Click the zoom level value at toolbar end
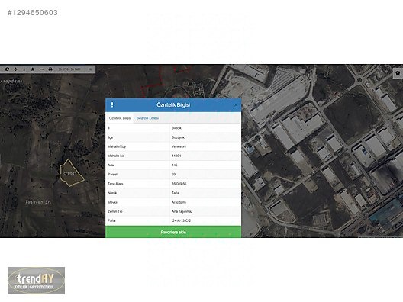This screenshot has height=302, width=403. [x=90, y=69]
